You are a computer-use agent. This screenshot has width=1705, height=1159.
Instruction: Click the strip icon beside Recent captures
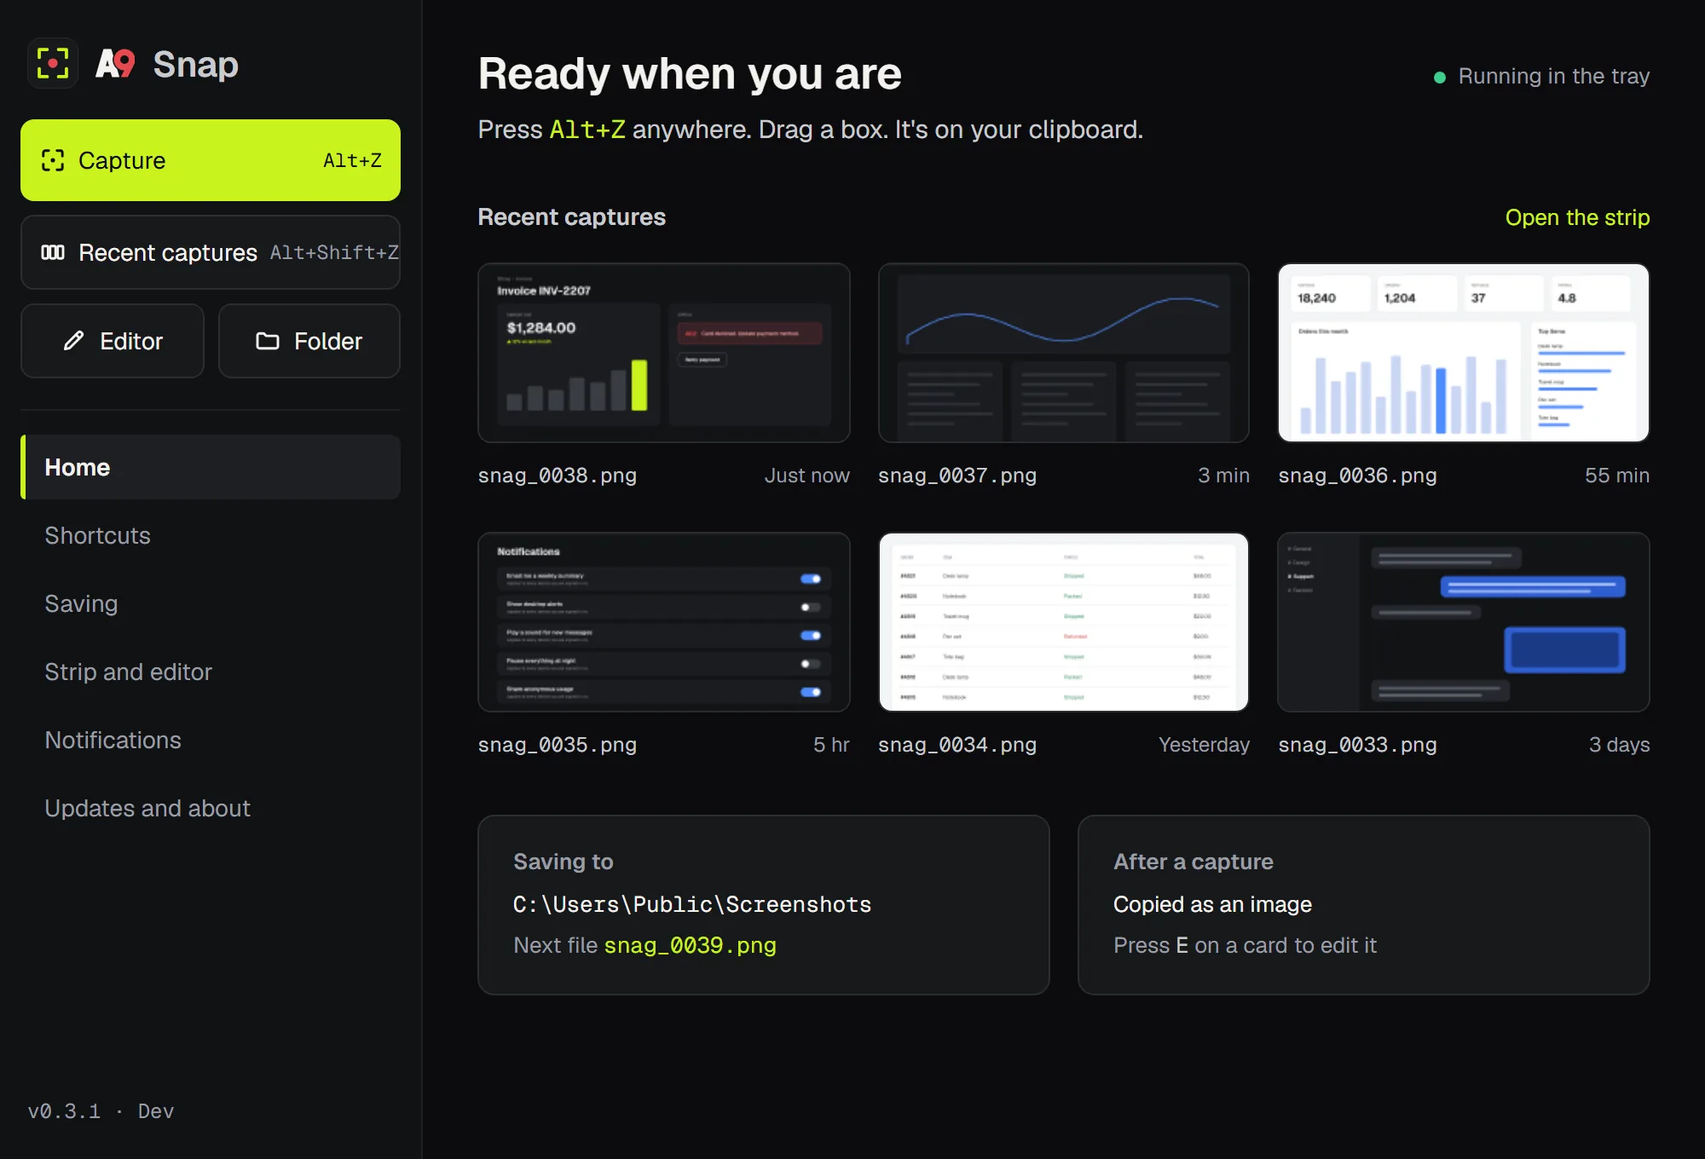click(53, 252)
